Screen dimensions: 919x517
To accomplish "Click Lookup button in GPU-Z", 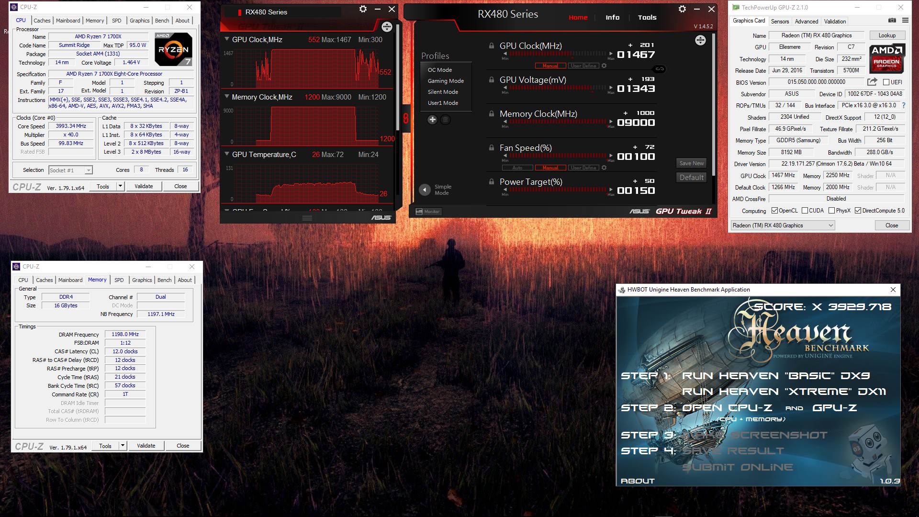I will pyautogui.click(x=887, y=35).
